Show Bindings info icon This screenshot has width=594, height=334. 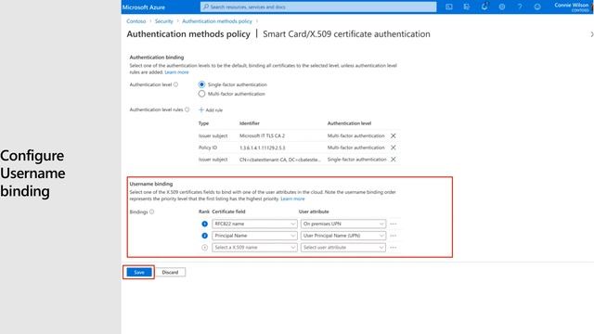click(152, 212)
